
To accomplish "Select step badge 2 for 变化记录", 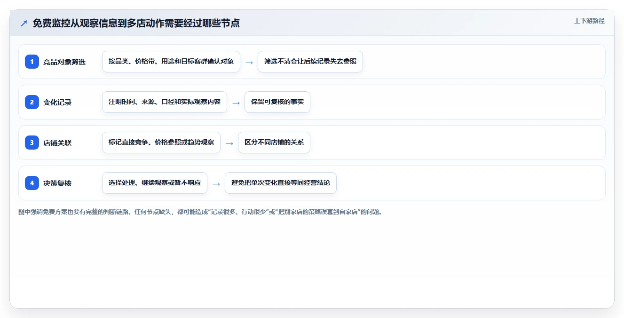I will pos(32,102).
